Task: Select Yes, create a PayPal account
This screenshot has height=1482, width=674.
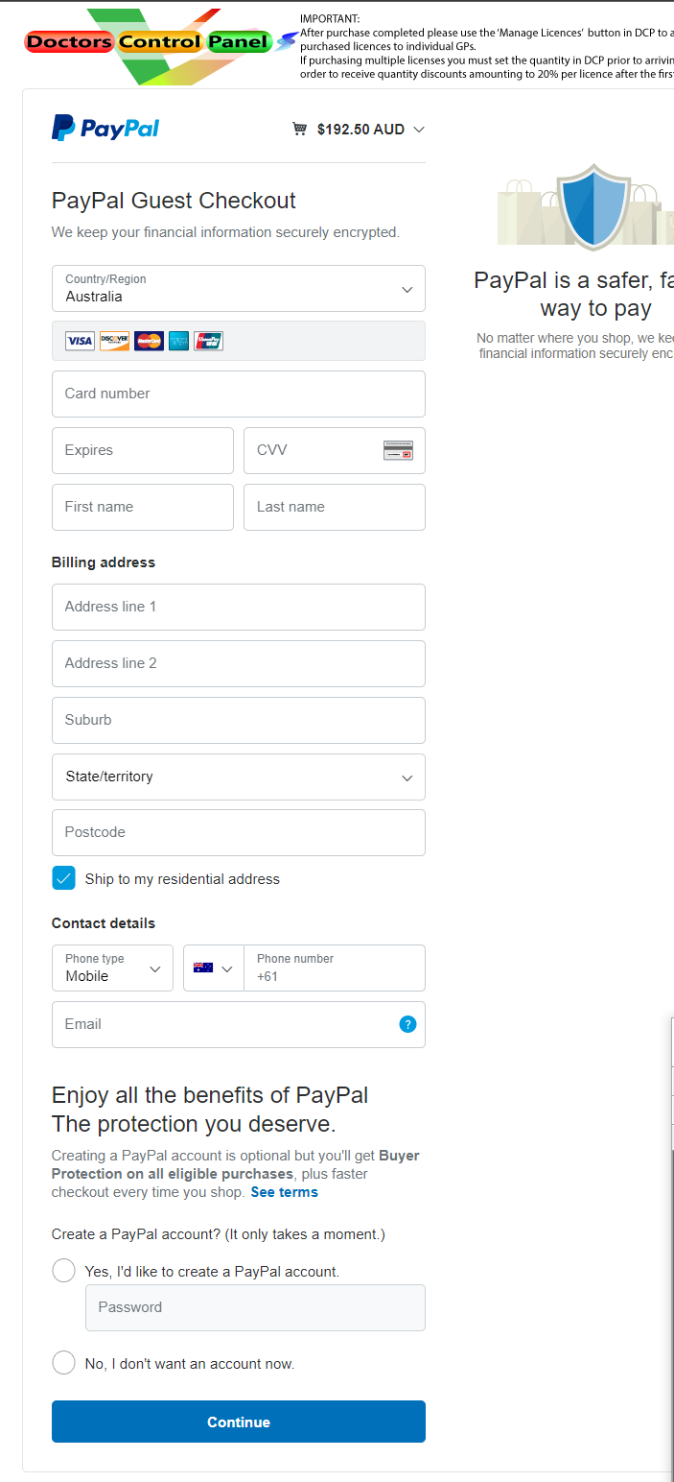Action: pyautogui.click(x=64, y=1271)
